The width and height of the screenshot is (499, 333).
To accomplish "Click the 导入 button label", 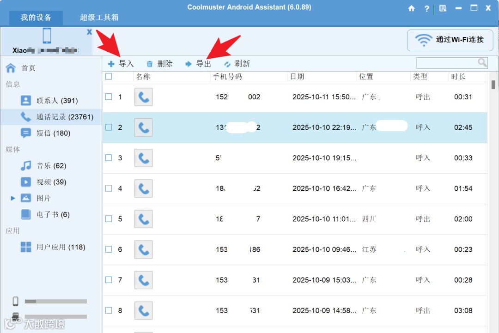I will click(126, 64).
